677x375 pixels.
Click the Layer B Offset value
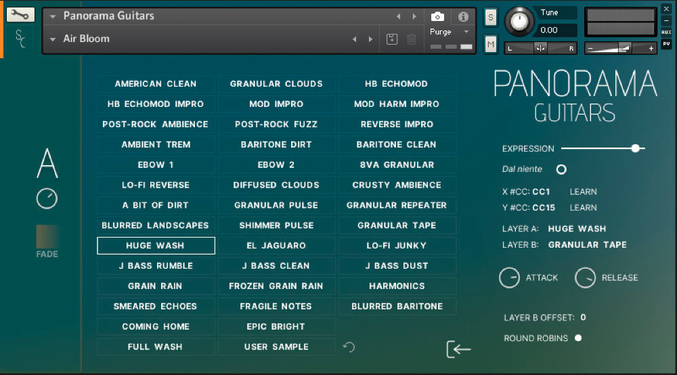click(583, 317)
